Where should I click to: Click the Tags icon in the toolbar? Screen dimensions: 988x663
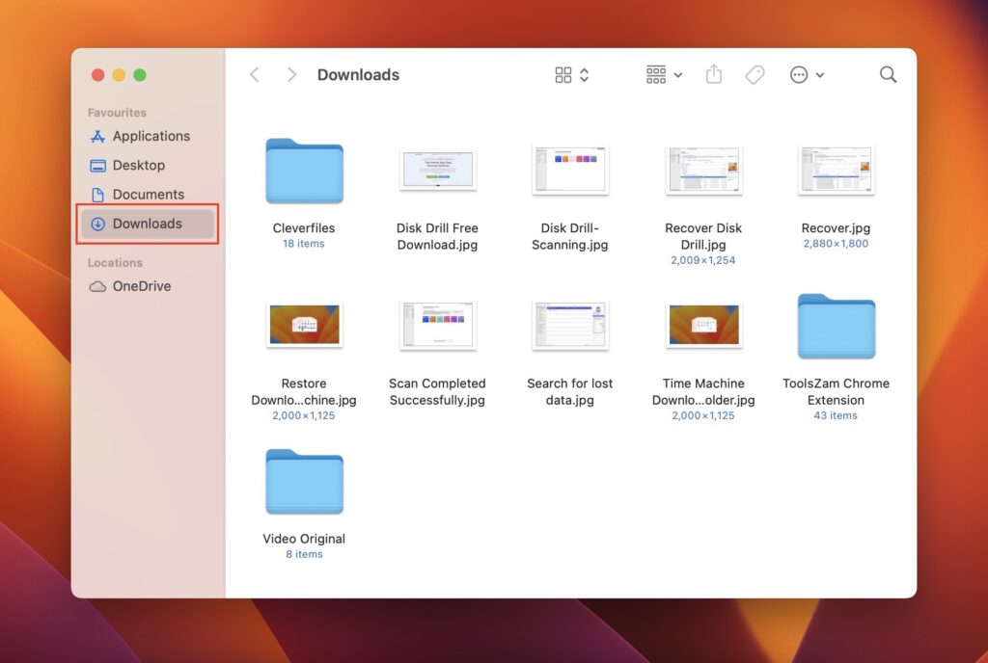(755, 74)
